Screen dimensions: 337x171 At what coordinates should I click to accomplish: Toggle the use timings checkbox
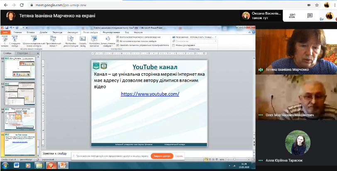pos(117,41)
